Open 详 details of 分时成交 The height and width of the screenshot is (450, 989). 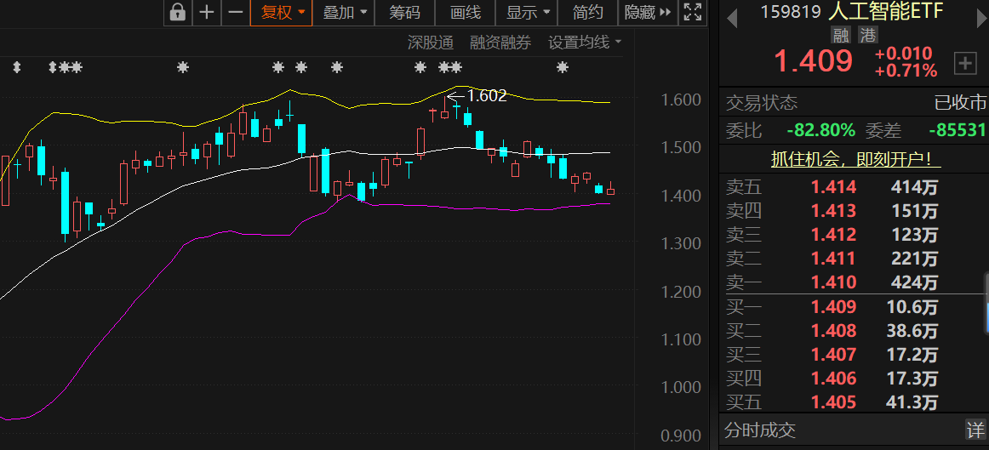975,430
